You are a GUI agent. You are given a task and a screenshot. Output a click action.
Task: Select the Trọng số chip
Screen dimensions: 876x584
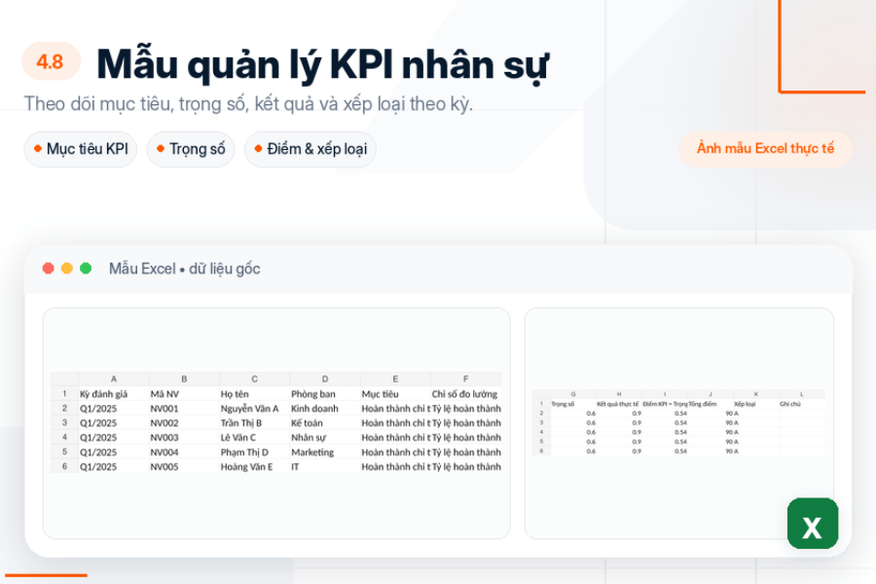tap(191, 149)
